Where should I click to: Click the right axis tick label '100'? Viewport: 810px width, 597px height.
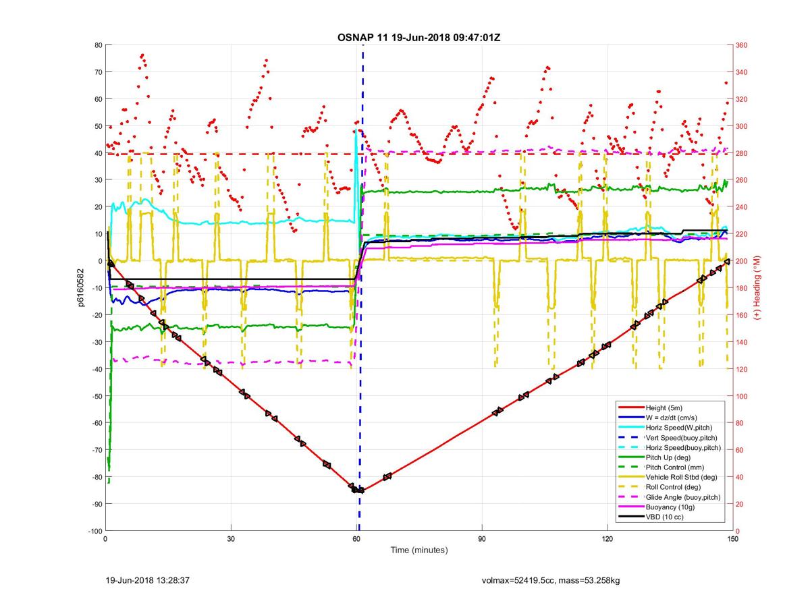(x=742, y=396)
